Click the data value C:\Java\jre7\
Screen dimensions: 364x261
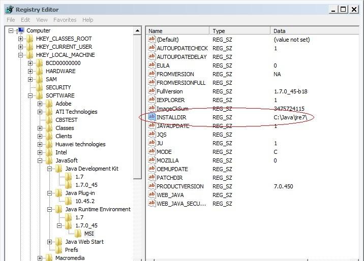point(290,117)
